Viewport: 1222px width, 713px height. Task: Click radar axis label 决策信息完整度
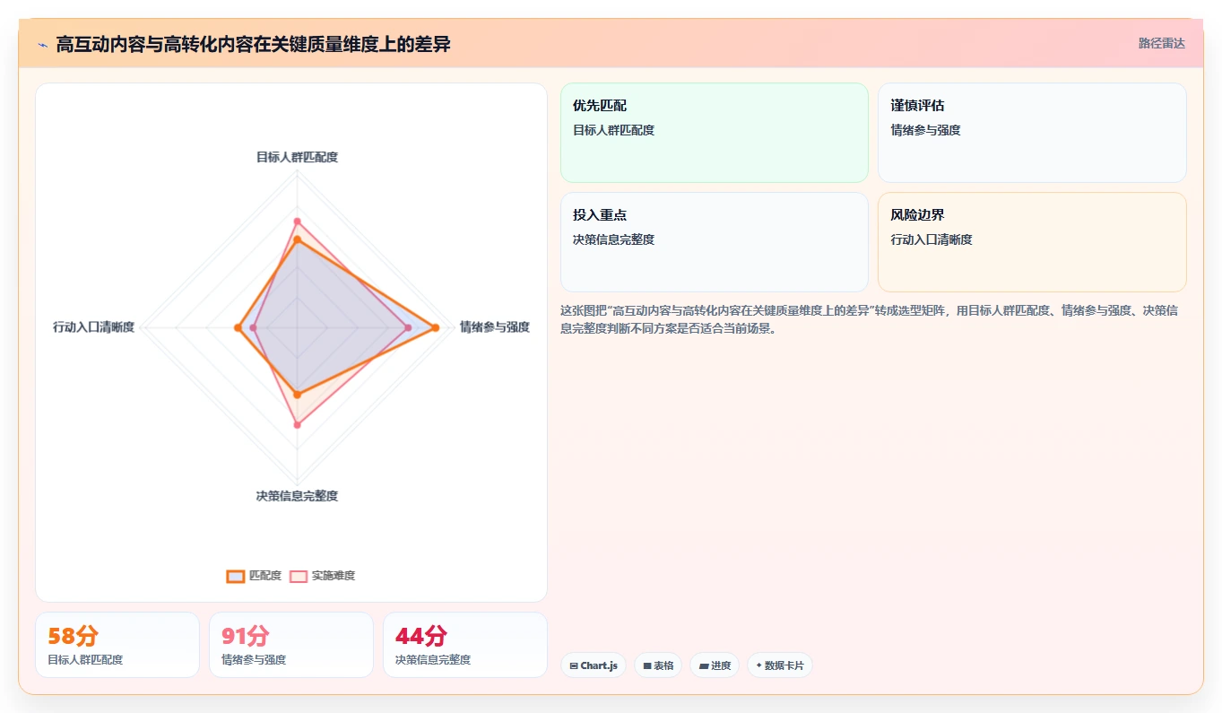(297, 496)
